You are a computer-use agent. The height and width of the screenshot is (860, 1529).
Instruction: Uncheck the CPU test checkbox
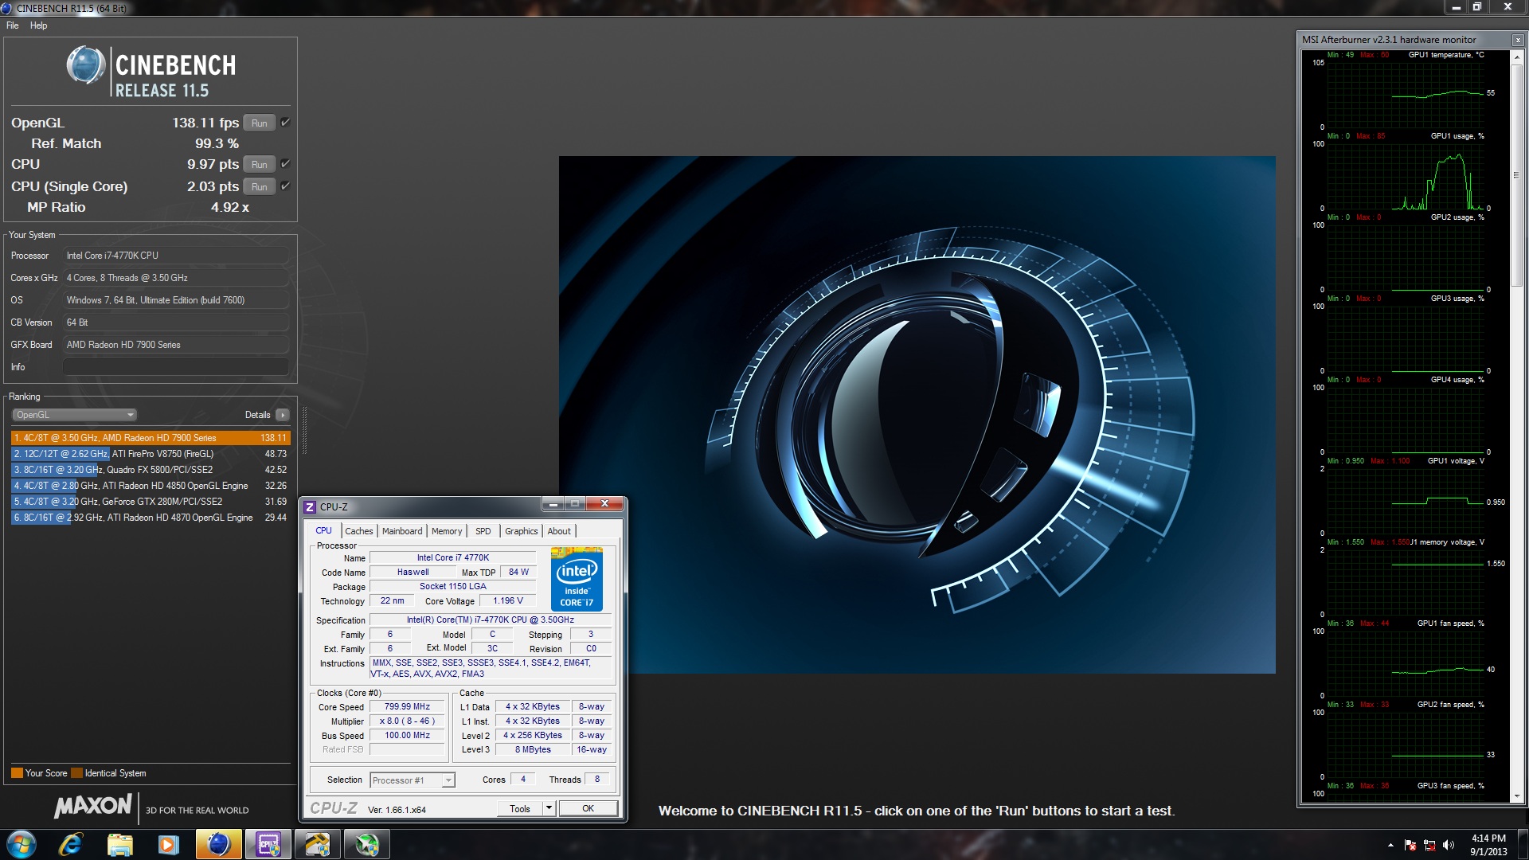285,164
